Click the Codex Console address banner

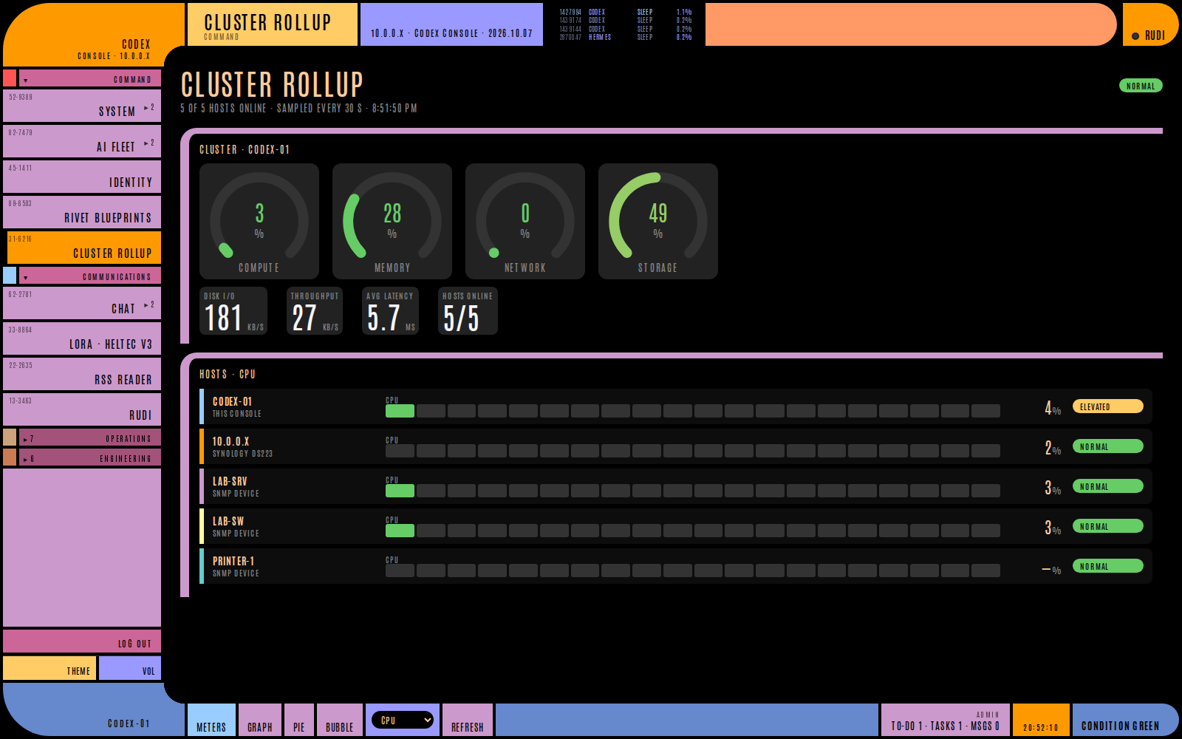click(451, 24)
